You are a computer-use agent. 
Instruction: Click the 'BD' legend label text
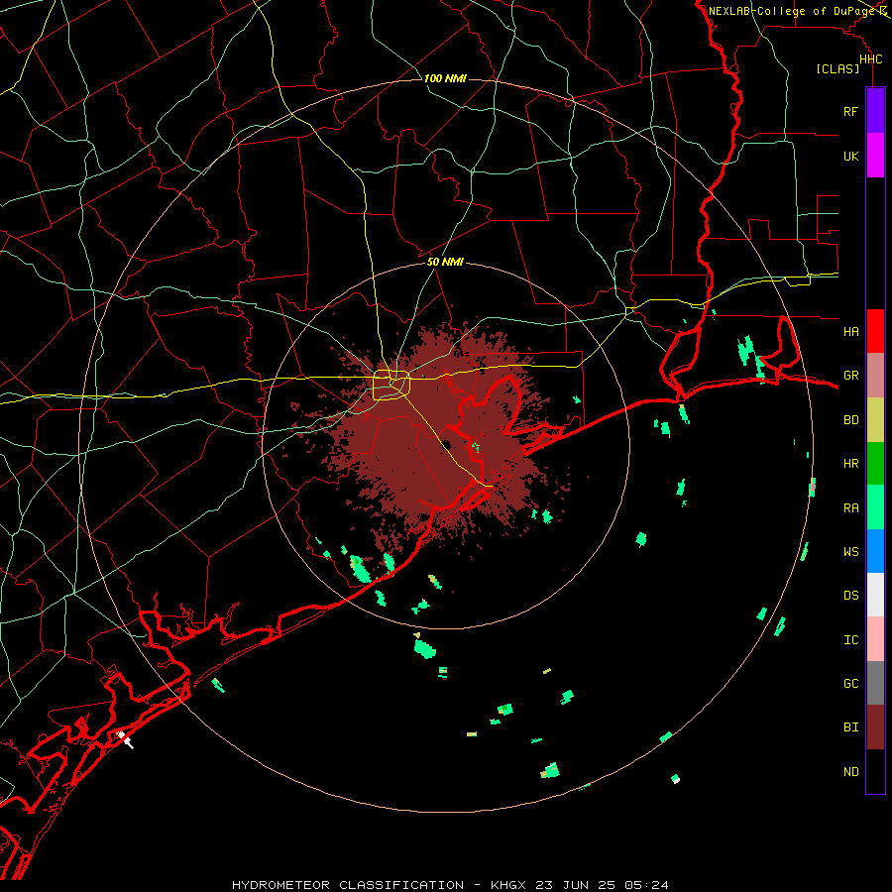[x=850, y=420]
